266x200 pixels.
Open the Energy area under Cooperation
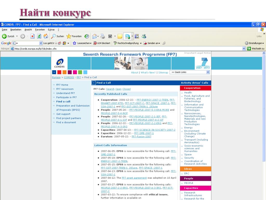(x=188, y=128)
